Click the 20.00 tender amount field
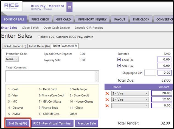This screenshot has width=174, height=129. (161, 93)
